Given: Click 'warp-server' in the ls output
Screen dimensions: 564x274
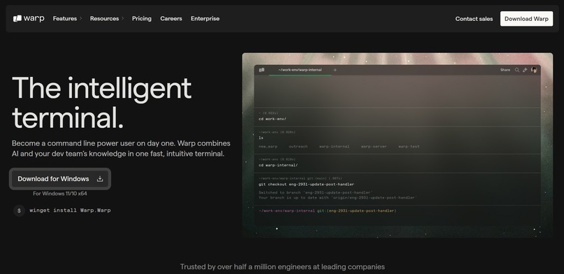Looking at the screenshot, I should tap(374, 146).
